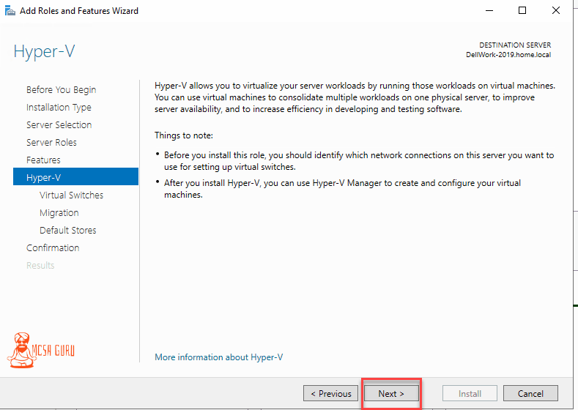The height and width of the screenshot is (410, 578).
Task: Click the Previous button
Action: click(330, 393)
